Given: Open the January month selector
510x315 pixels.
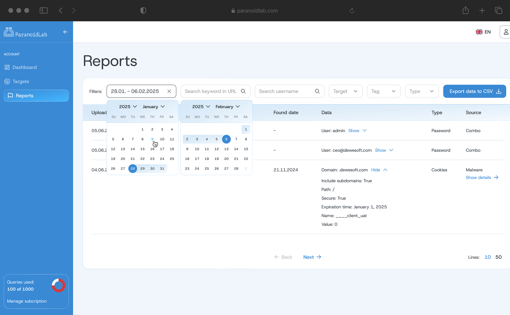Looking at the screenshot, I should coord(153,107).
